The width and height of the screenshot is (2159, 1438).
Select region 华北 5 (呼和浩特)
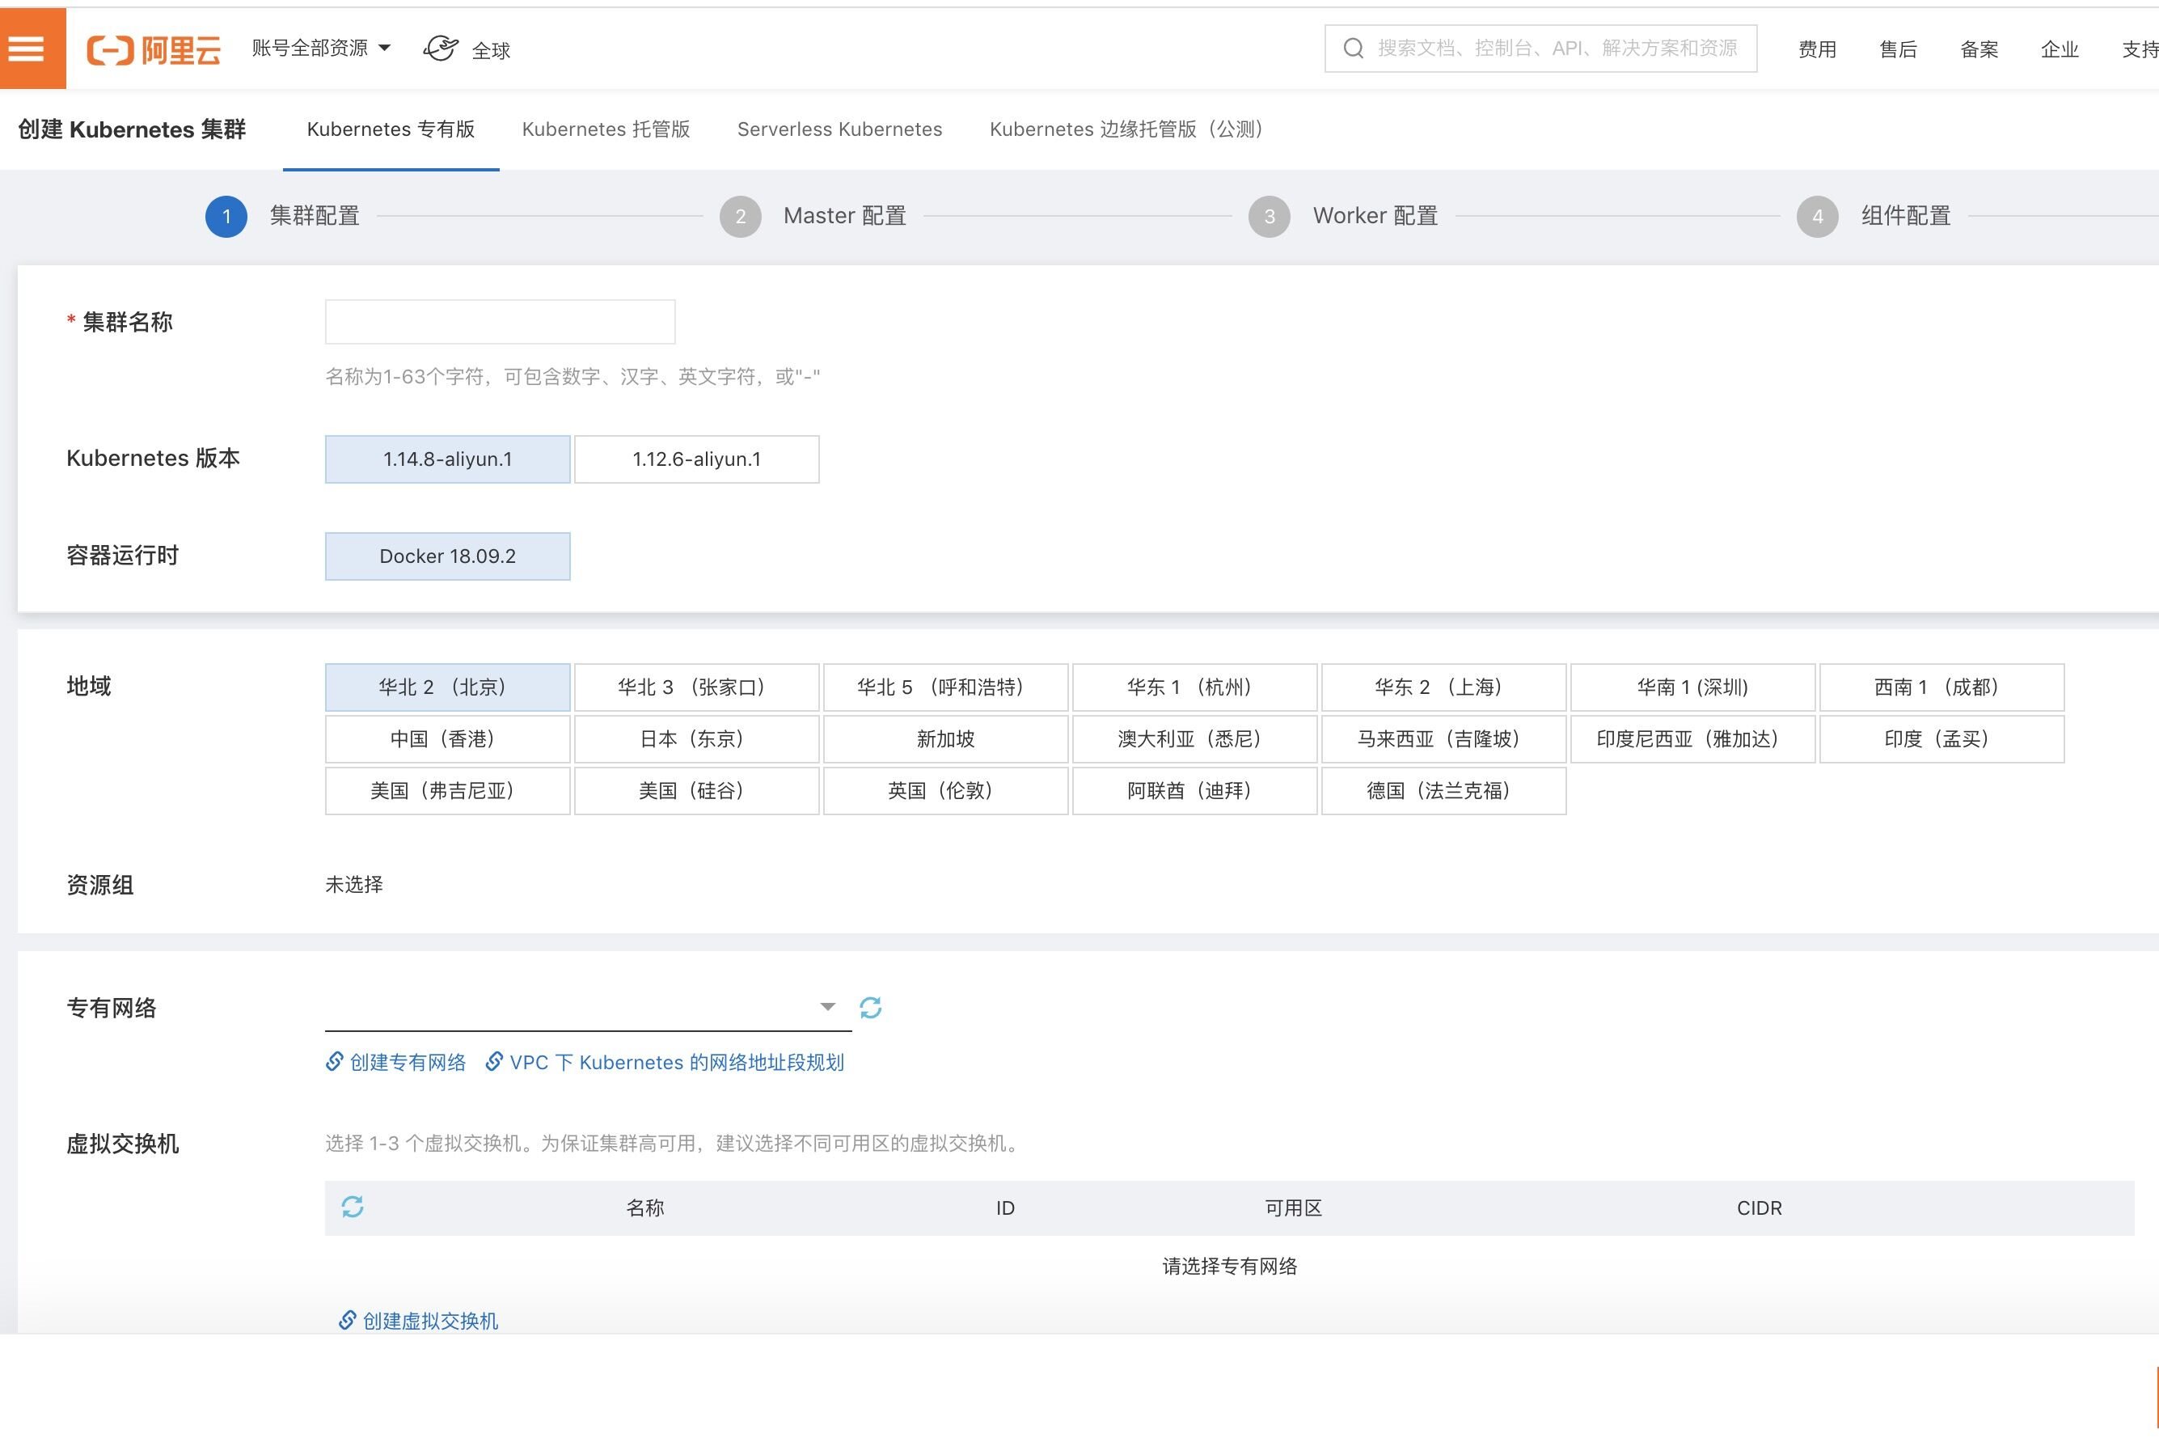(945, 687)
